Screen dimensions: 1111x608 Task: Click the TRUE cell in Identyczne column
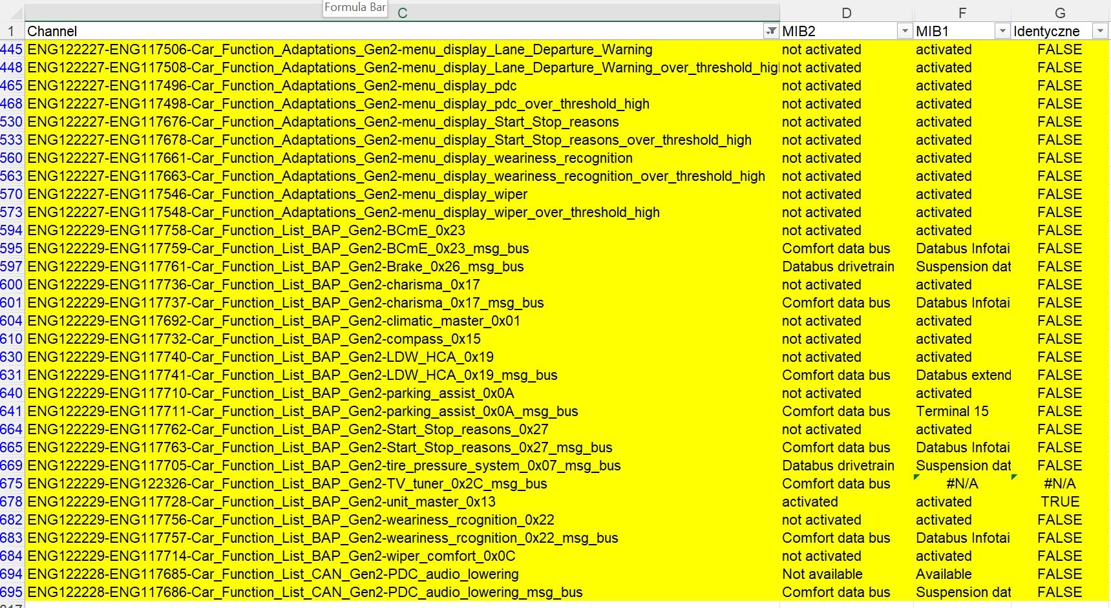1059,502
